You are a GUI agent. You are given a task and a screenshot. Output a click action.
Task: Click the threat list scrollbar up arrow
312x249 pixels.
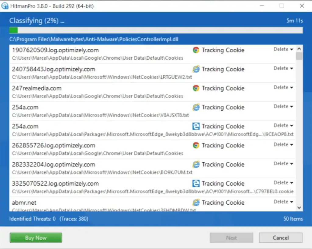point(299,49)
